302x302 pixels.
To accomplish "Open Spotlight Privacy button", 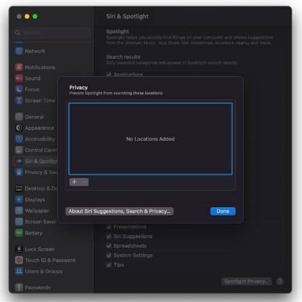I will (247, 281).
